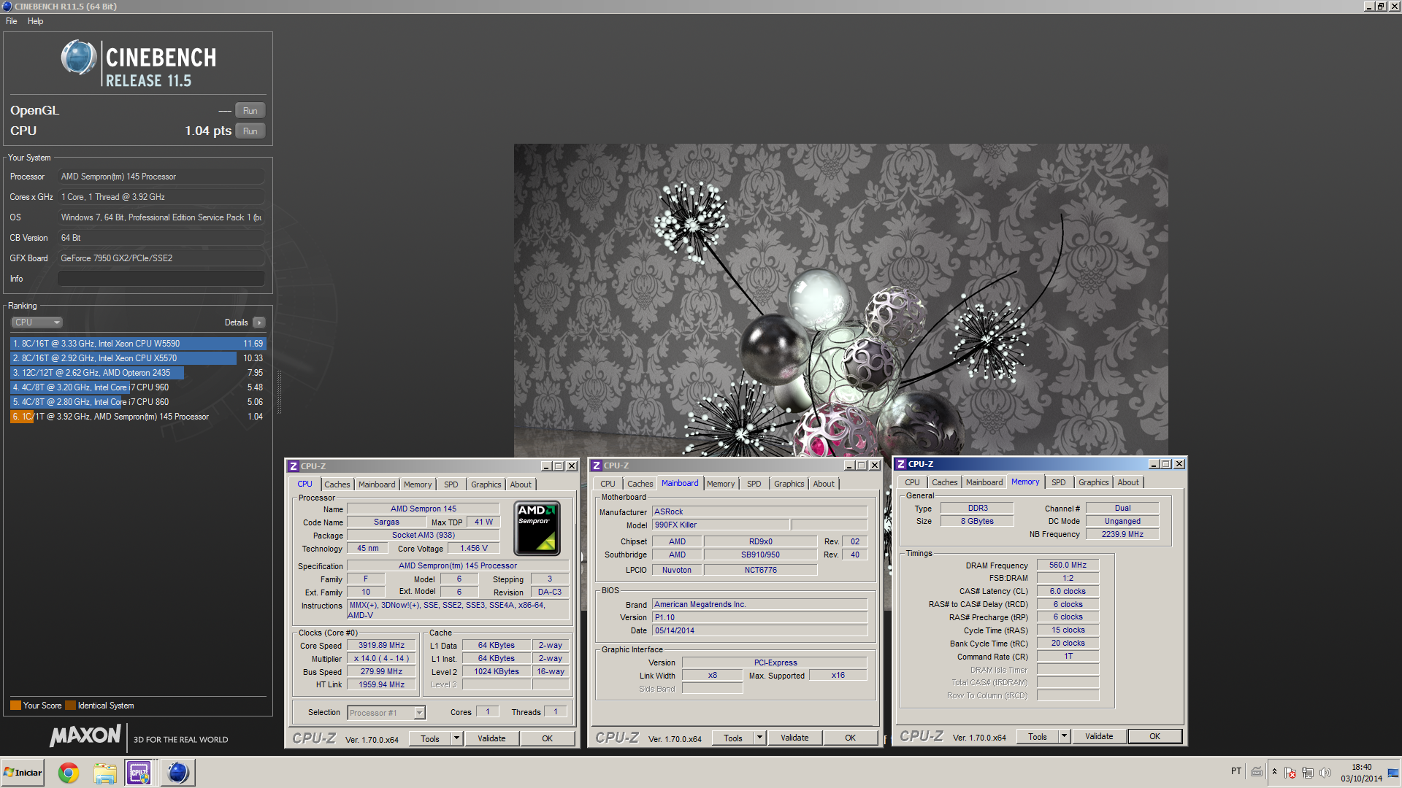Click Tools button in Mainboard CPU-Z window
Image resolution: width=1402 pixels, height=788 pixels.
pos(733,738)
